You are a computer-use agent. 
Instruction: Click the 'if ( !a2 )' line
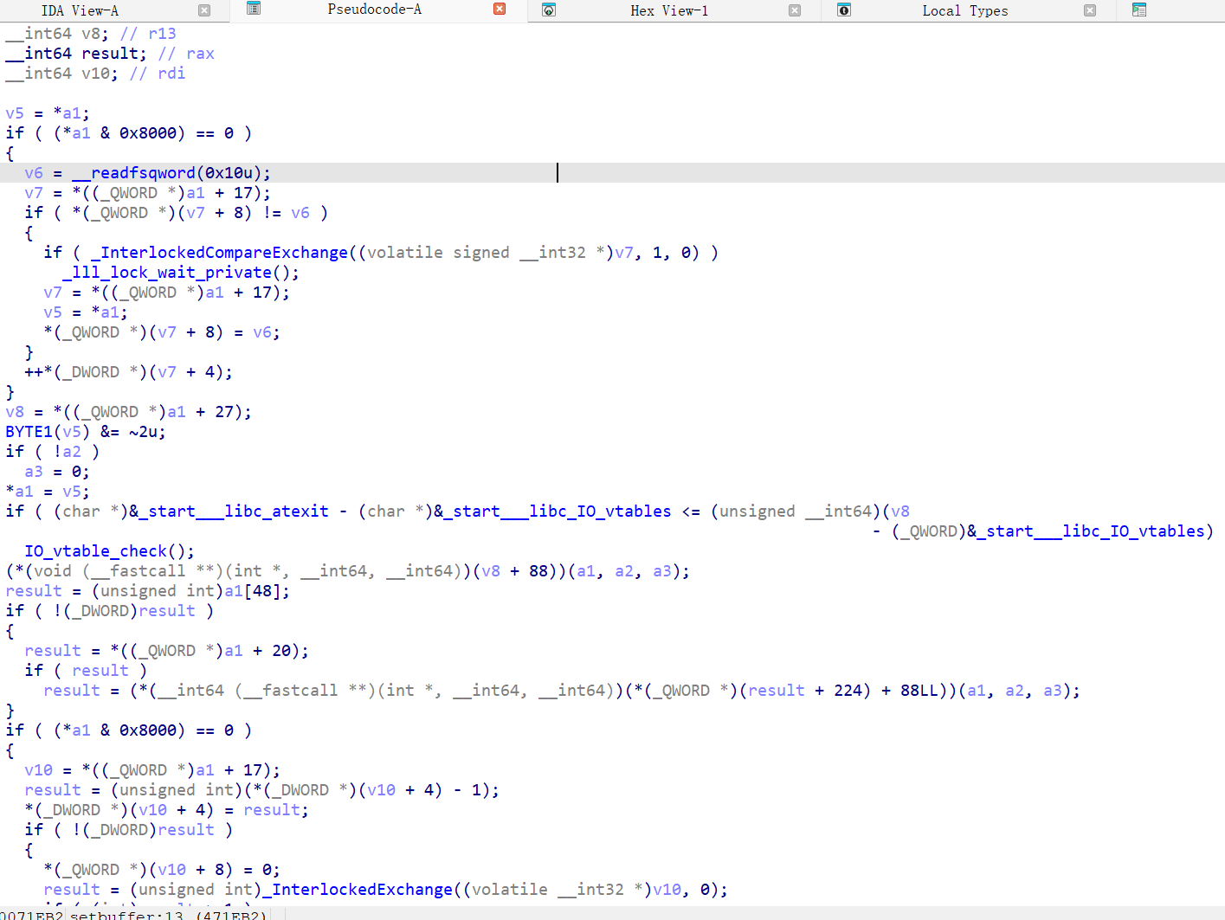(53, 452)
